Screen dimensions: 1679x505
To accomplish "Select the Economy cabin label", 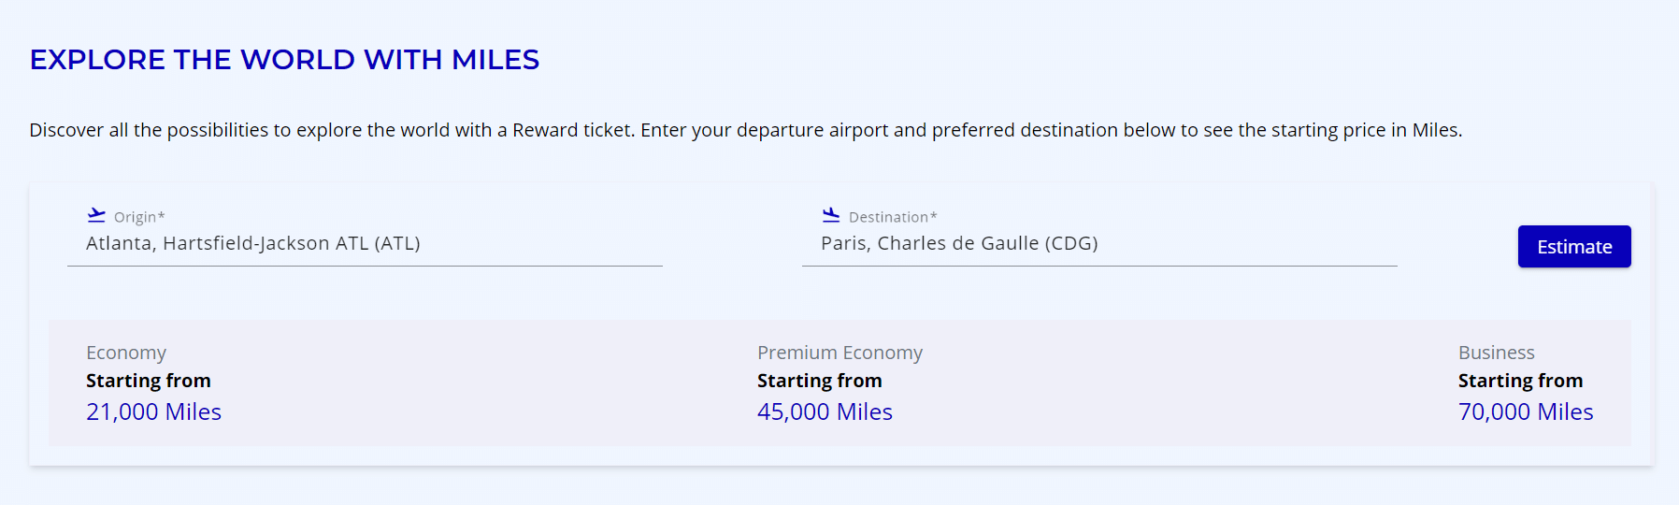I will (x=126, y=353).
